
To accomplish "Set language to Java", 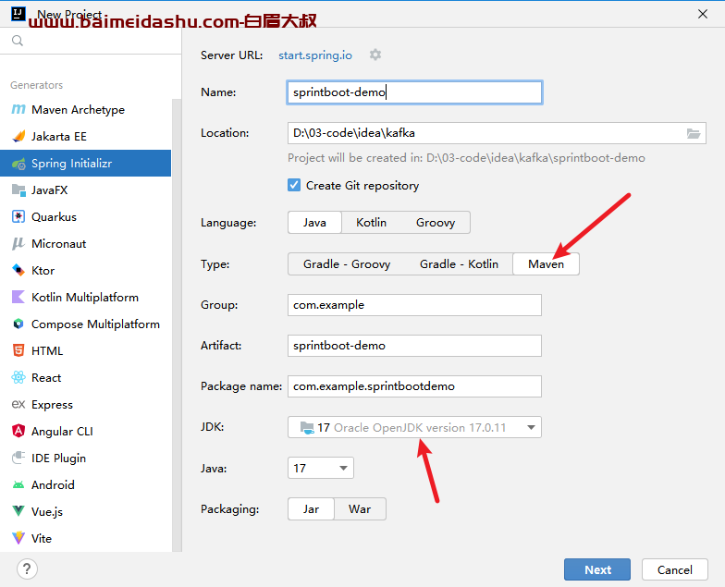I will click(x=314, y=222).
